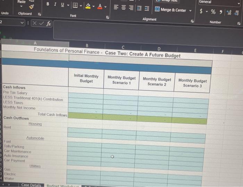This screenshot has width=243, height=187.
Task: Align text left
Action: click(116, 7)
